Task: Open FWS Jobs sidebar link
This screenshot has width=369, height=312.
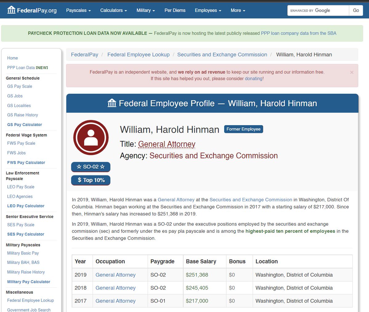Action: [x=16, y=153]
